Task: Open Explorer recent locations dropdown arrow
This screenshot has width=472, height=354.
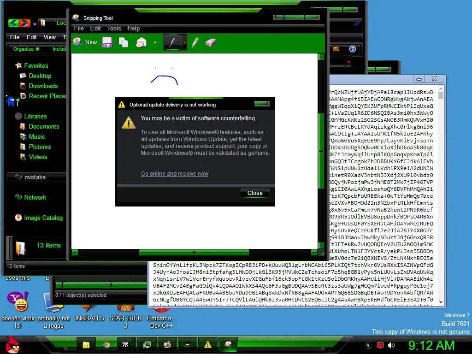Action: (35, 24)
